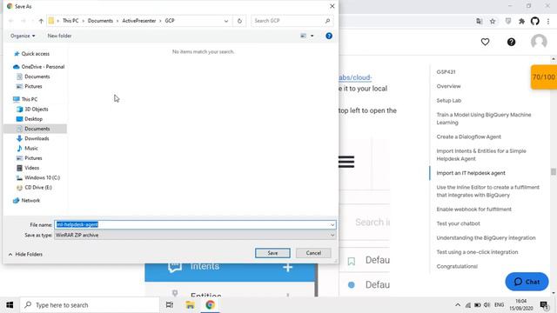This screenshot has width=557, height=313.
Task: Open the Chat button on page
Action: (527, 282)
